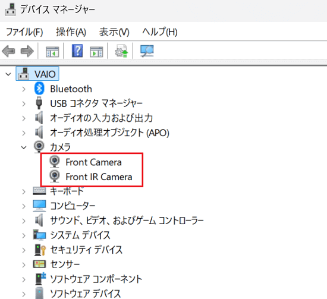Open the 操作(A) menu
The width and height of the screenshot is (327, 299).
click(x=71, y=32)
